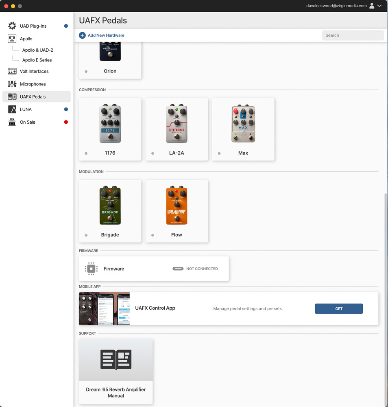Click the Add New Hardware link
Screen dimensions: 388x407
coord(106,35)
